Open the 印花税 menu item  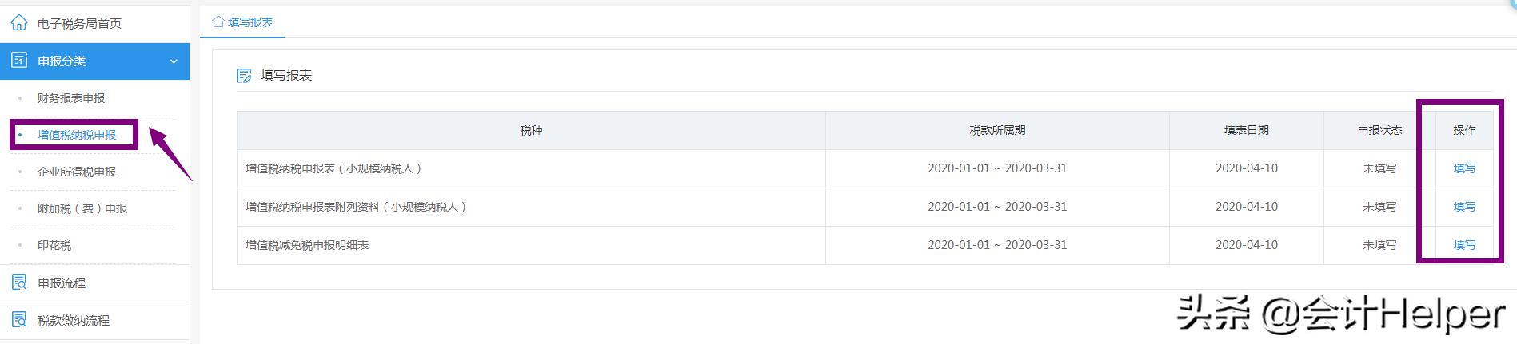pos(54,245)
